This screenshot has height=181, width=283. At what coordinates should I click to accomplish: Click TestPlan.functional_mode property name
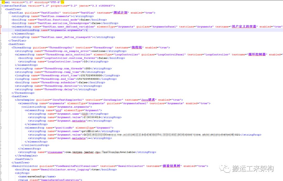click(x=58, y=20)
